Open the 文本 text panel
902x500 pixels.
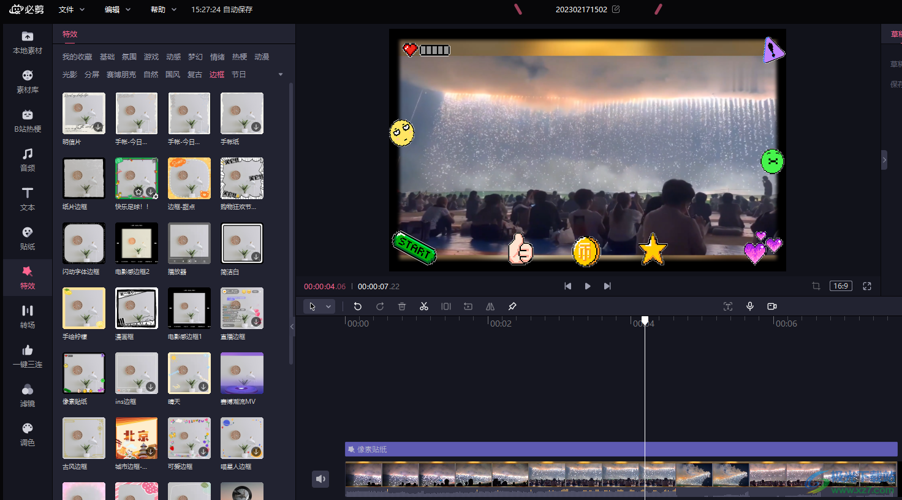(28, 199)
